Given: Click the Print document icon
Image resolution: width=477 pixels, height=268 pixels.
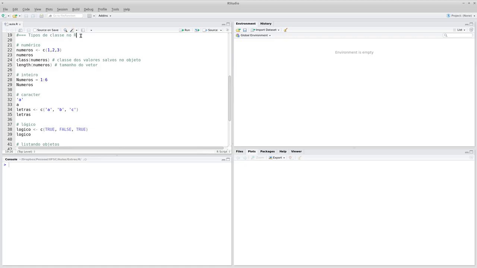Looking at the screenshot, I should pyautogui.click(x=41, y=16).
